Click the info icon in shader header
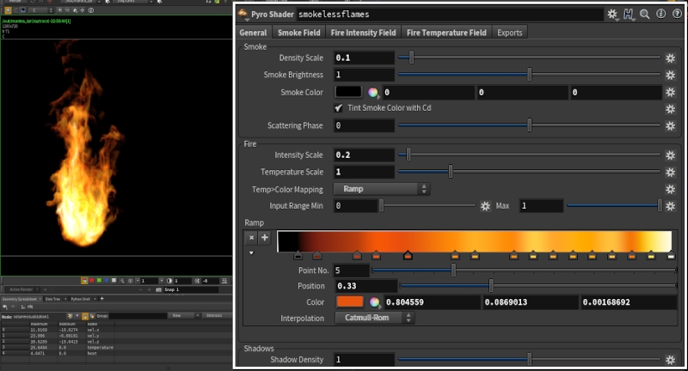The width and height of the screenshot is (688, 371). pyautogui.click(x=660, y=15)
